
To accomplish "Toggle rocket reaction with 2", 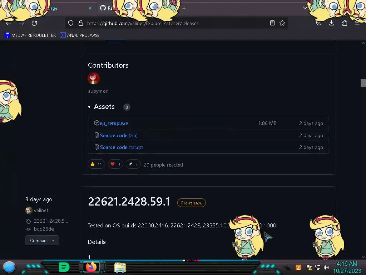I will [133, 164].
